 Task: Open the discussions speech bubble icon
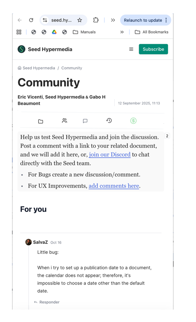[x=85, y=121]
